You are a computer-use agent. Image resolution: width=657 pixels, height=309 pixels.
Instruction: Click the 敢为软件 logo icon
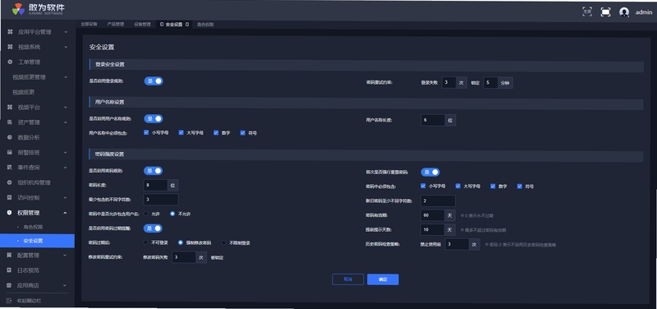(18, 9)
